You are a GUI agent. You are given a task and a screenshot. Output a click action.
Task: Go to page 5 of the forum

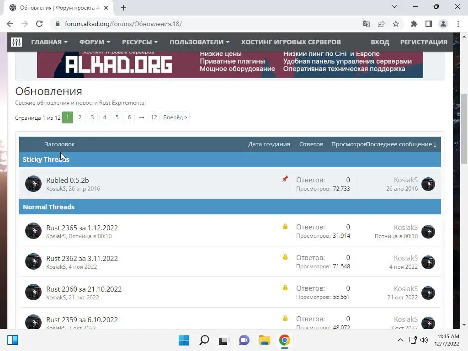[117, 117]
